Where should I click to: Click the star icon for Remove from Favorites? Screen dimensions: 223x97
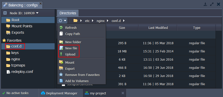61,74
